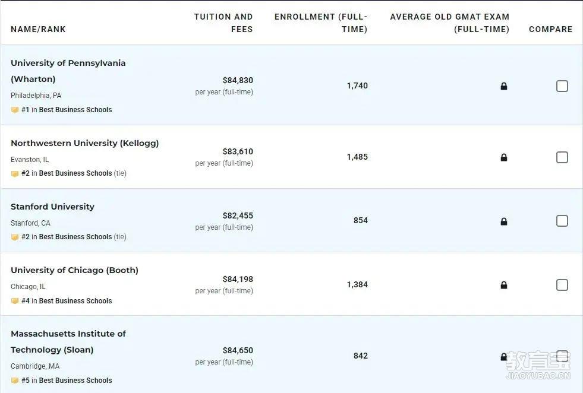Click the lock icon in MIT Sloan row
The image size is (583, 393).
[504, 357]
